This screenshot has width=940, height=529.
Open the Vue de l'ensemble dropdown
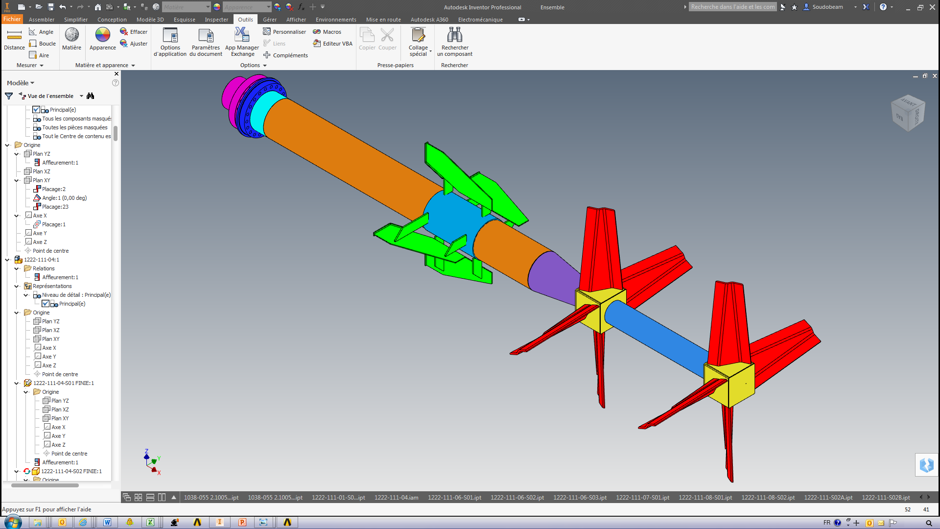coord(82,96)
